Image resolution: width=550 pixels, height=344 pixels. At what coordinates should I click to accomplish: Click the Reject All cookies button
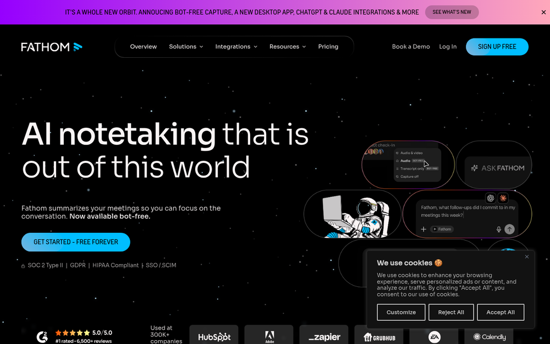point(451,312)
